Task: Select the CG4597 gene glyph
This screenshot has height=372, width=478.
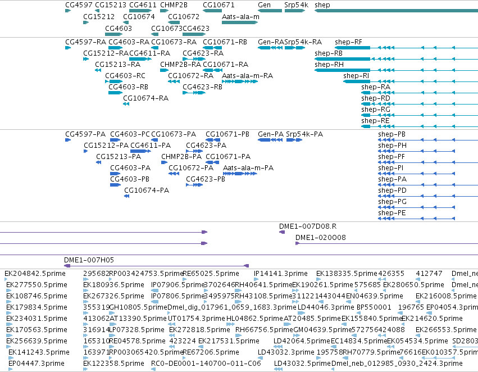Action: 68,11
